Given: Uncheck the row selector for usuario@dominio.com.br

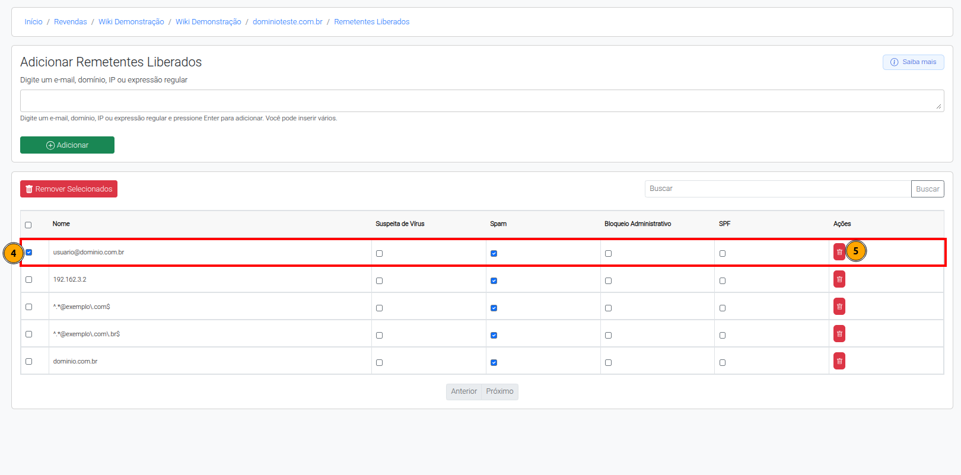Looking at the screenshot, I should (x=28, y=252).
